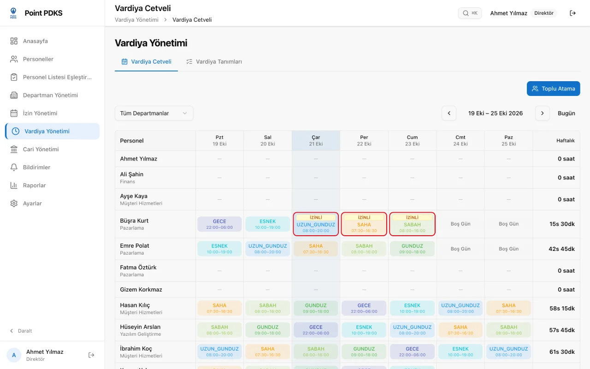The width and height of the screenshot is (590, 369).
Task: Click Toplu Atama button
Action: [x=554, y=89]
